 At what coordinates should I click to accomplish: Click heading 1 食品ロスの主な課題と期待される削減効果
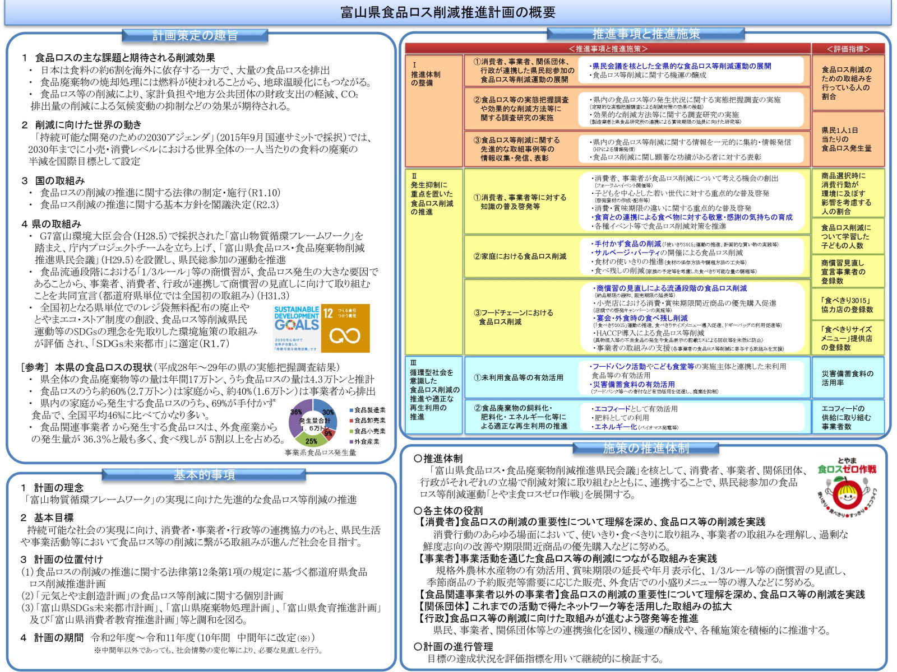click(118, 58)
